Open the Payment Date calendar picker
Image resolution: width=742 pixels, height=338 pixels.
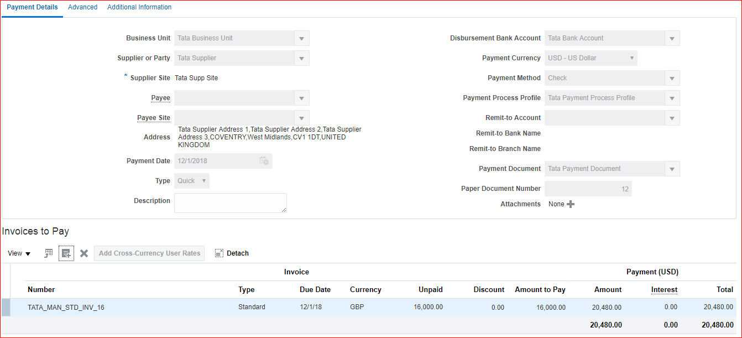264,161
